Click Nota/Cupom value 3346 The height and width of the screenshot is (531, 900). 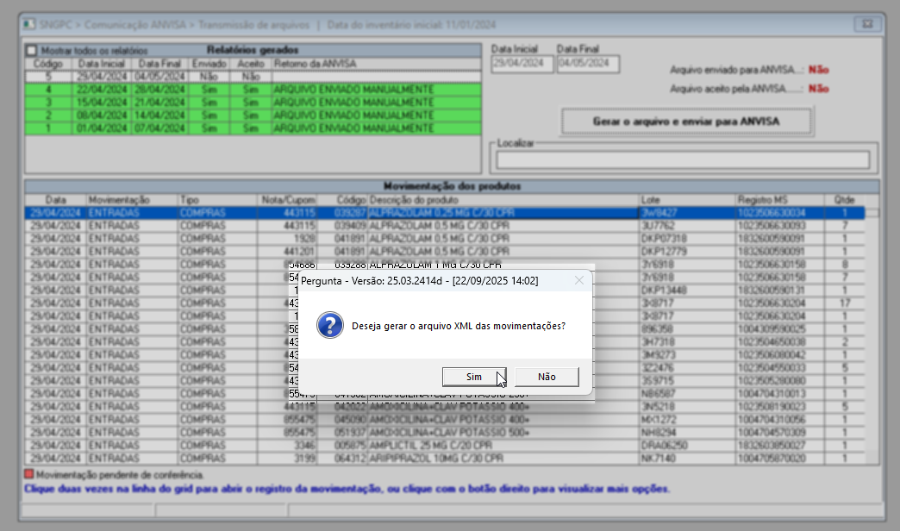(305, 446)
